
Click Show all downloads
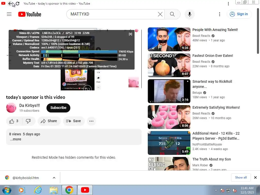pos(241,177)
